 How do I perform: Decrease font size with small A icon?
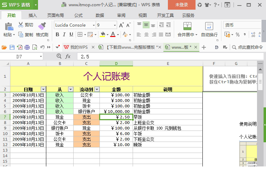tap(129, 25)
